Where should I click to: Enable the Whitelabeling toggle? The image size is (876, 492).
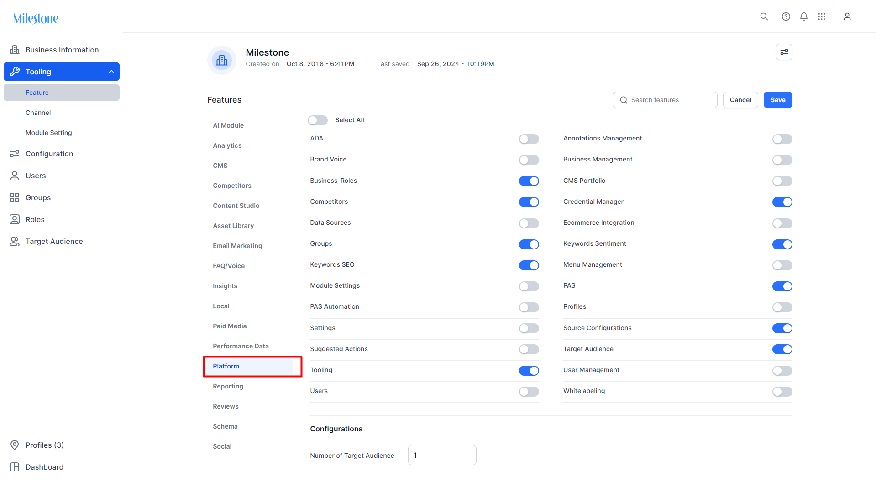pos(782,392)
